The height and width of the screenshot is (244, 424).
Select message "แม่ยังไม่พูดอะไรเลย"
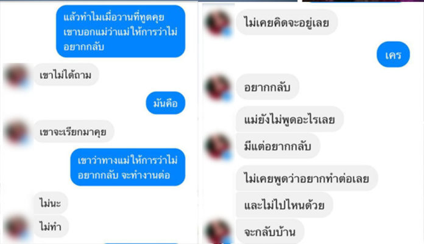tap(289, 119)
